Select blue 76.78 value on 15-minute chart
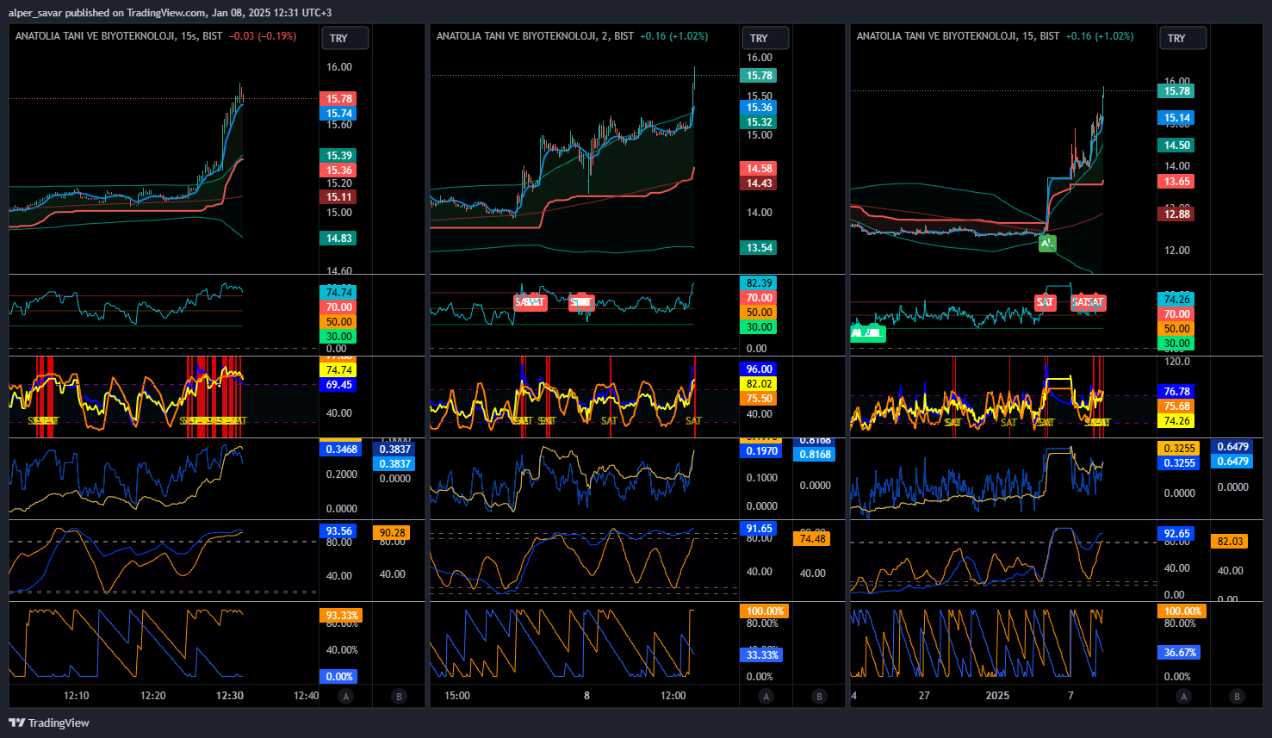Image resolution: width=1272 pixels, height=738 pixels. click(1177, 392)
